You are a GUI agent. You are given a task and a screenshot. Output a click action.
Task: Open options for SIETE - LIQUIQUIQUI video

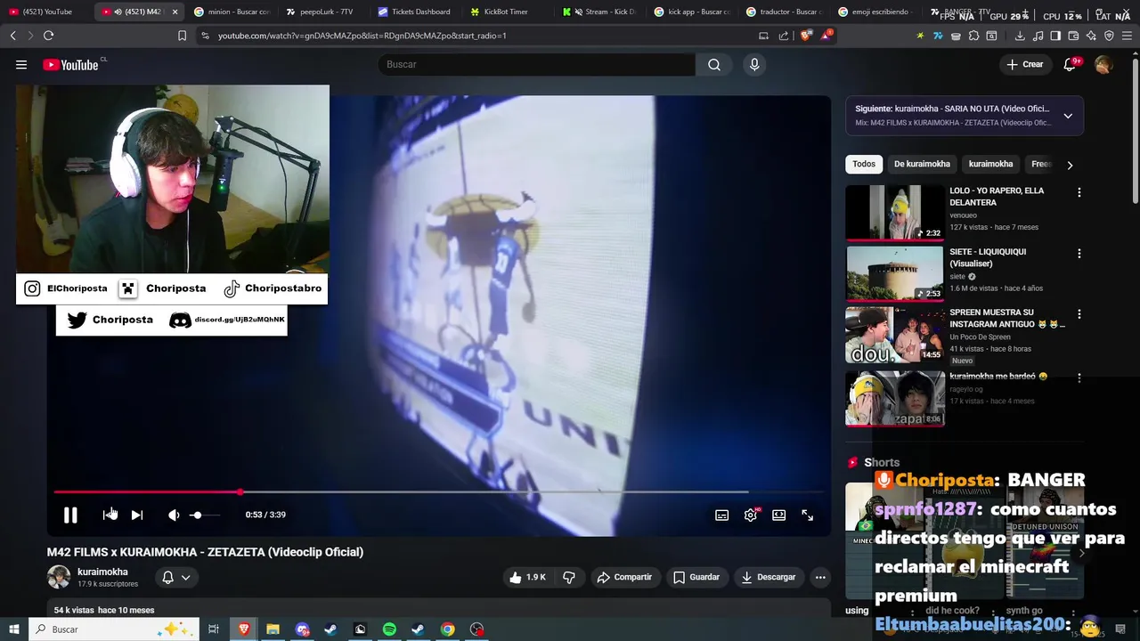[1079, 254]
